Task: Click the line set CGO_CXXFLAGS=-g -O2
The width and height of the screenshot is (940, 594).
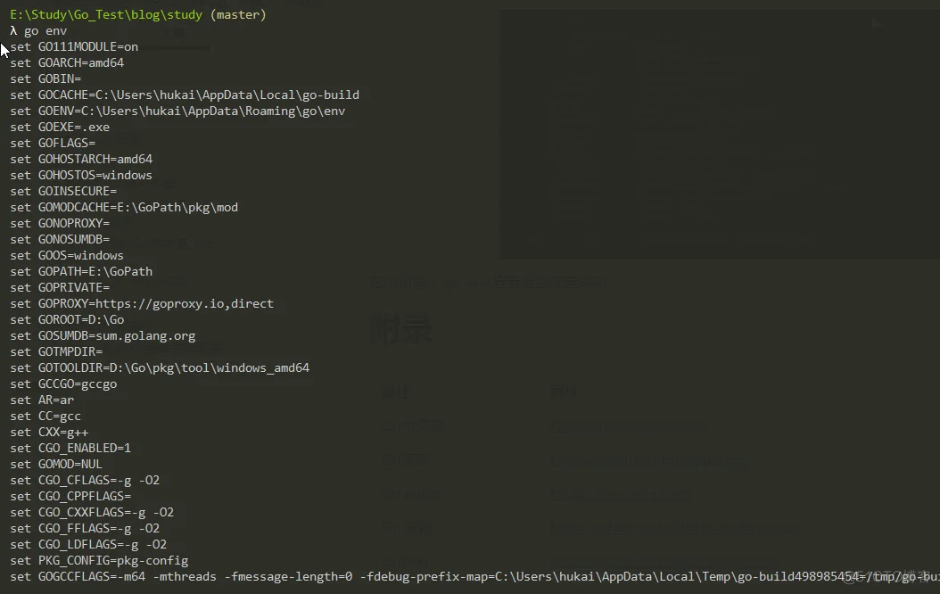Action: pyautogui.click(x=92, y=513)
